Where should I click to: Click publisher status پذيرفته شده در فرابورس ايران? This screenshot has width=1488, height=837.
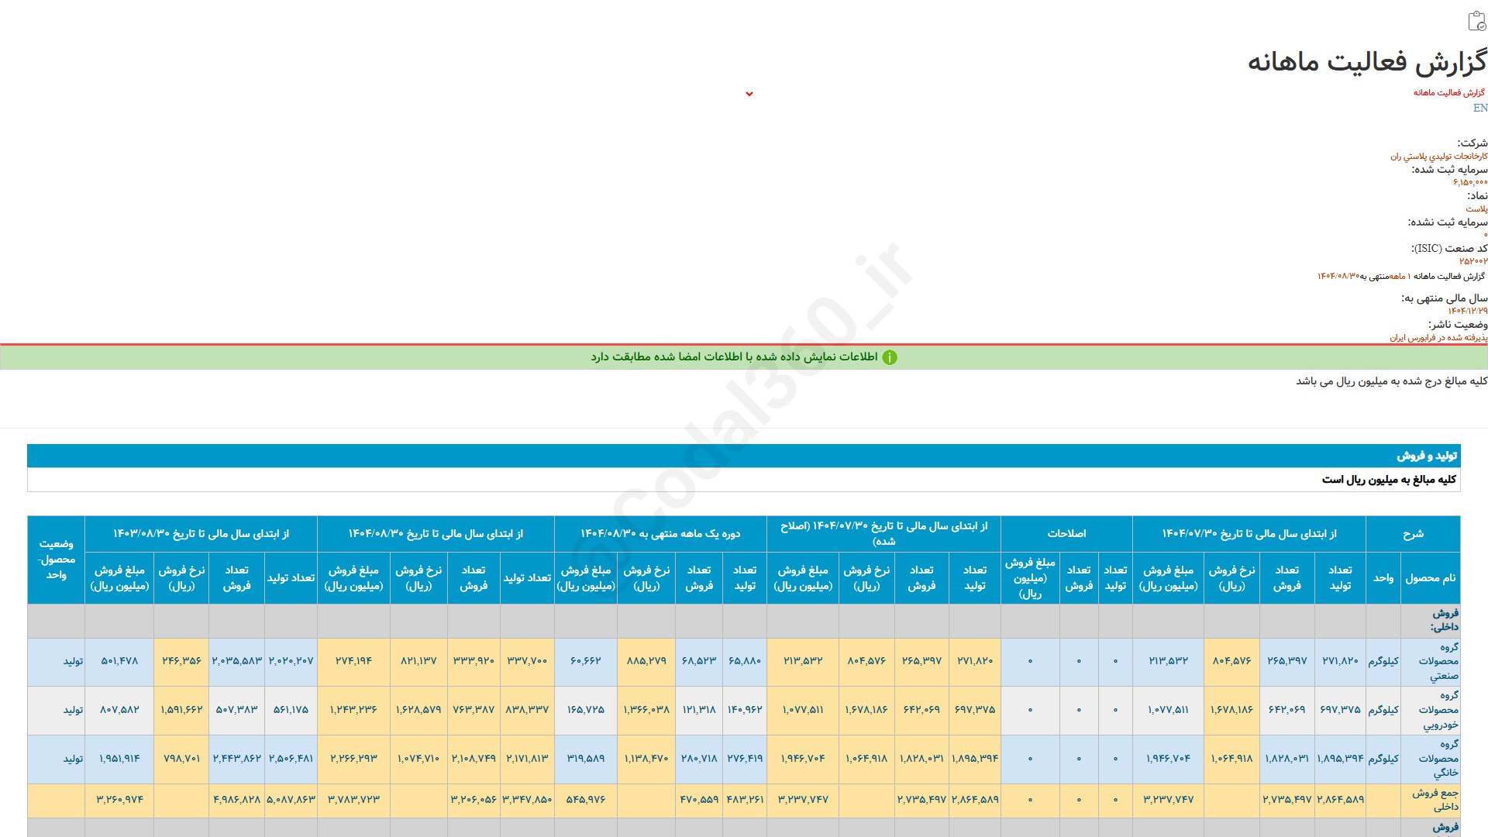1438,338
